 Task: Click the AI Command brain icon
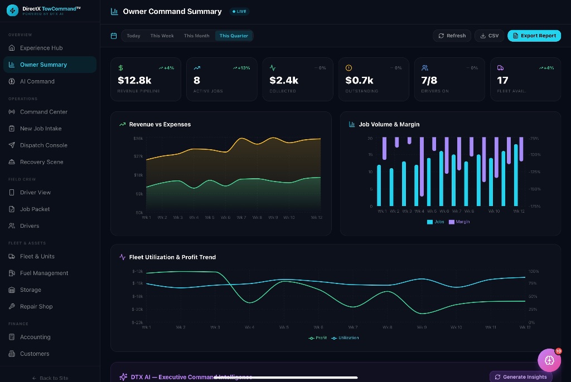point(12,81)
